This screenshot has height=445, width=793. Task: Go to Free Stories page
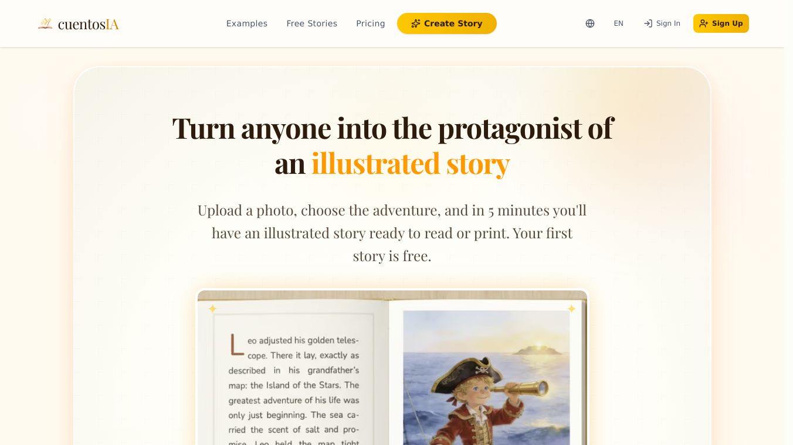tap(312, 23)
